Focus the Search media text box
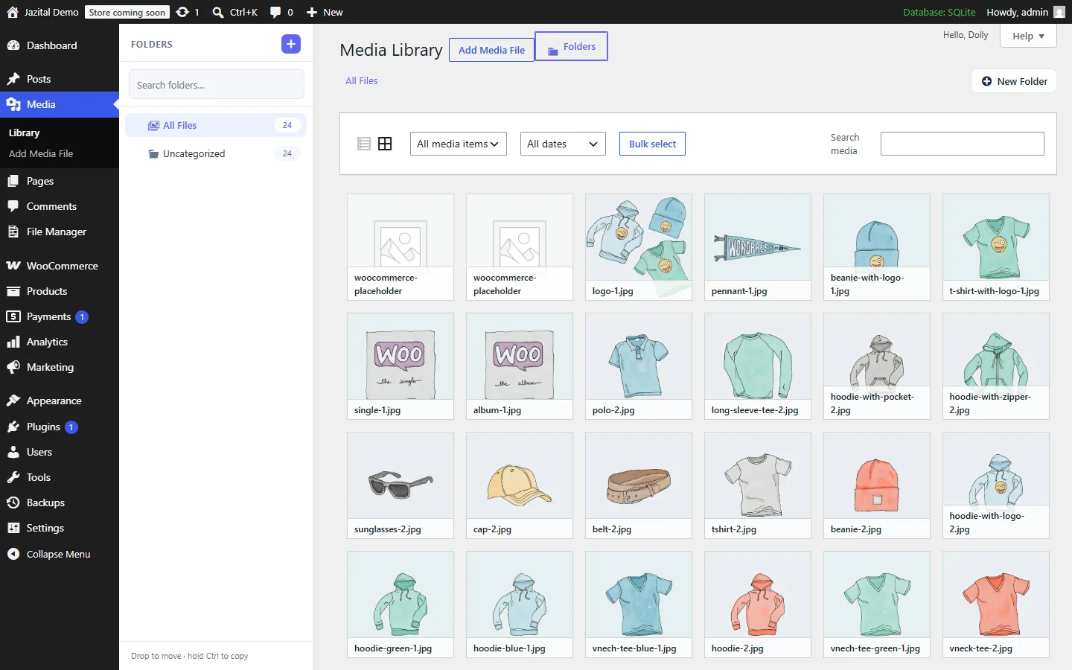 pyautogui.click(x=963, y=144)
